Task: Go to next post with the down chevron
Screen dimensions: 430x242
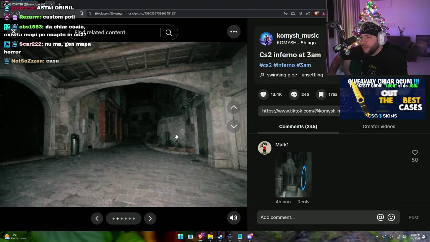Action: [x=234, y=126]
